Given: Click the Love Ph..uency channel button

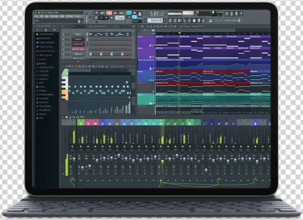Looking at the screenshot, I should click(x=78, y=49).
